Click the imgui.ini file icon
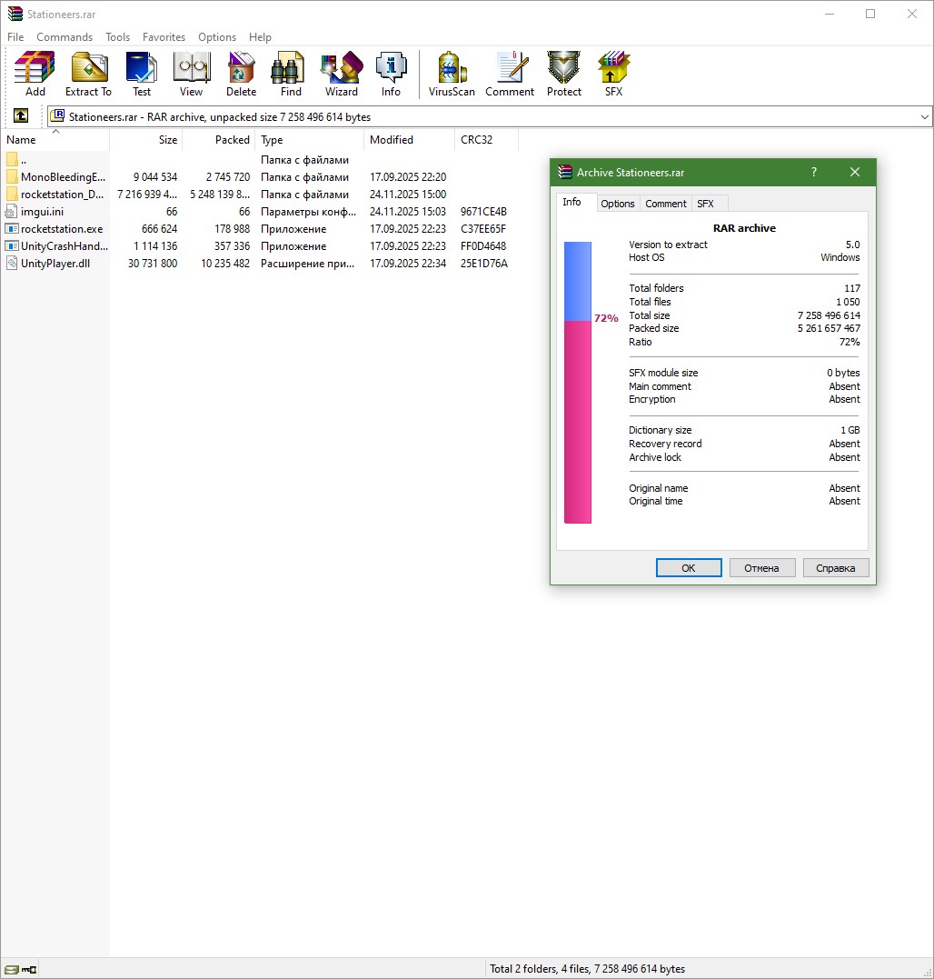Image resolution: width=934 pixels, height=979 pixels. click(11, 212)
